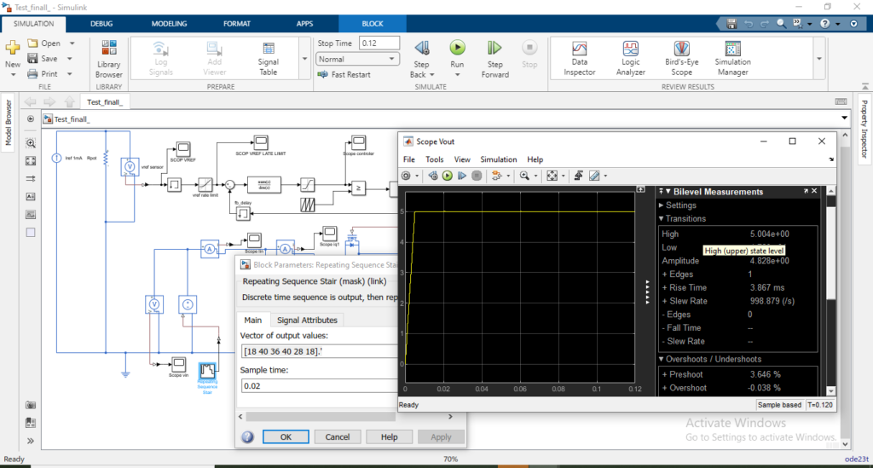873x468 pixels.
Task: Switch to the MODELING ribbon tab
Action: point(170,24)
